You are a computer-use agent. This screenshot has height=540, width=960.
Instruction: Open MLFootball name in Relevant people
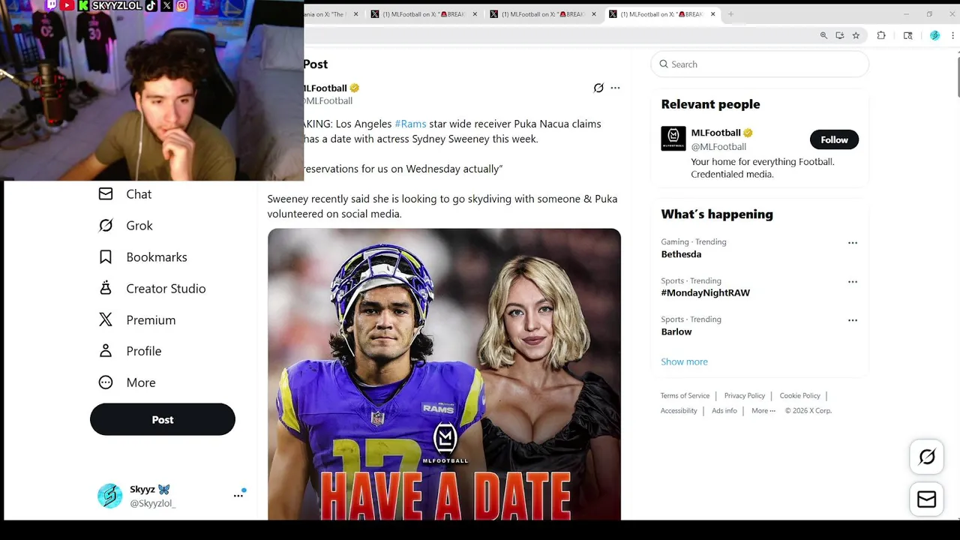[x=715, y=133]
